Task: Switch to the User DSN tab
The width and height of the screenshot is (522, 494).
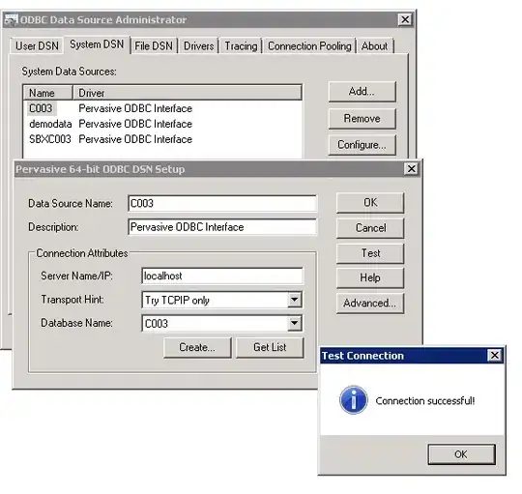Action: [37, 46]
